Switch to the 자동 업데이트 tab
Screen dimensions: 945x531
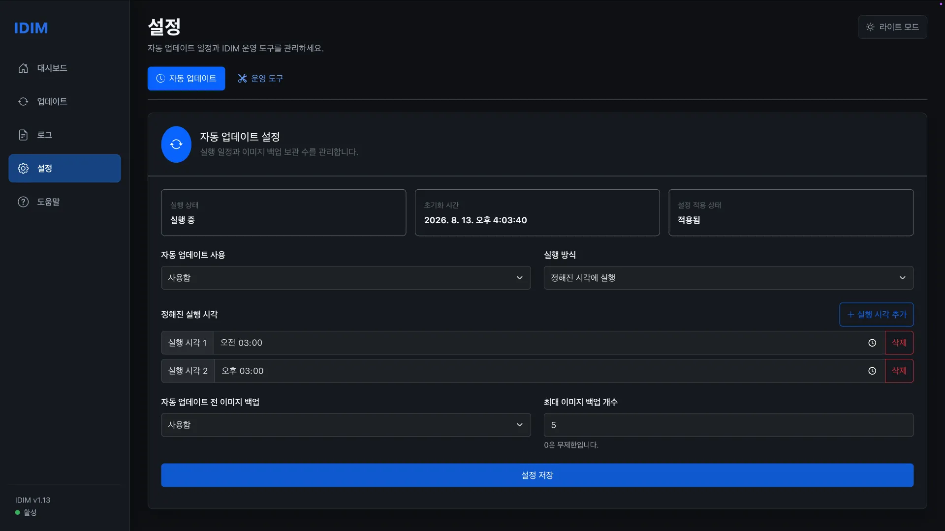[186, 79]
